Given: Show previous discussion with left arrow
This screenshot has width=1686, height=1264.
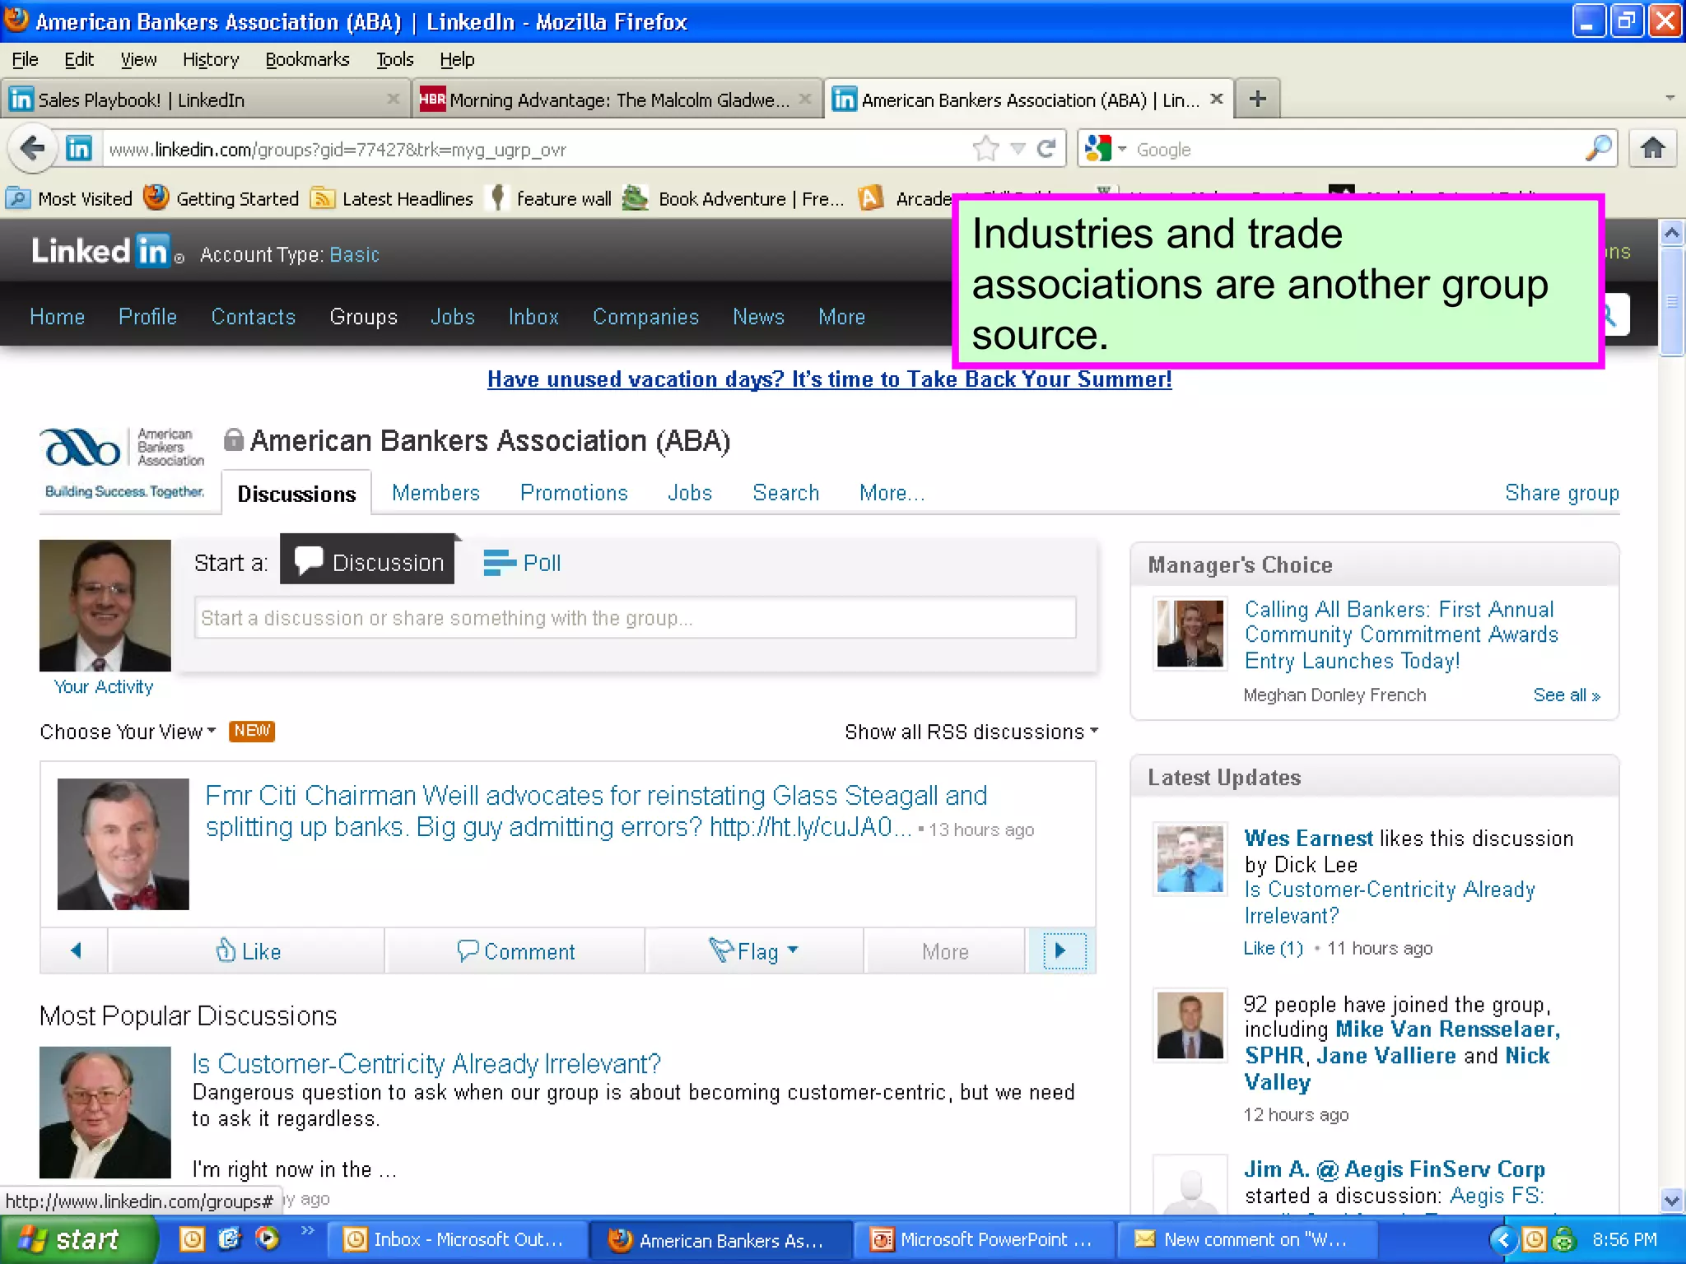Looking at the screenshot, I should 75,950.
